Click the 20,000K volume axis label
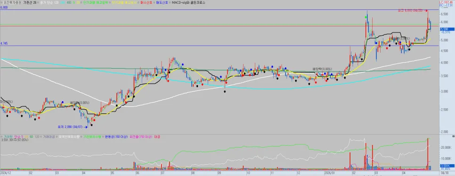Screen dimensions: 455x176 pyautogui.click(x=446, y=148)
